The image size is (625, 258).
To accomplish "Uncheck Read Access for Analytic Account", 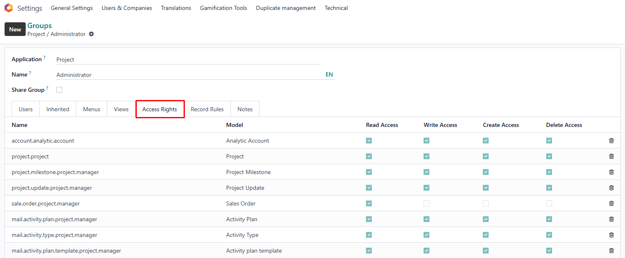I will coord(369,141).
